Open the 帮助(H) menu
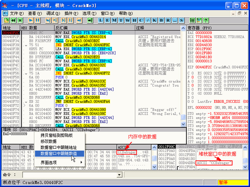The image size is (250, 187). pos(126,13)
